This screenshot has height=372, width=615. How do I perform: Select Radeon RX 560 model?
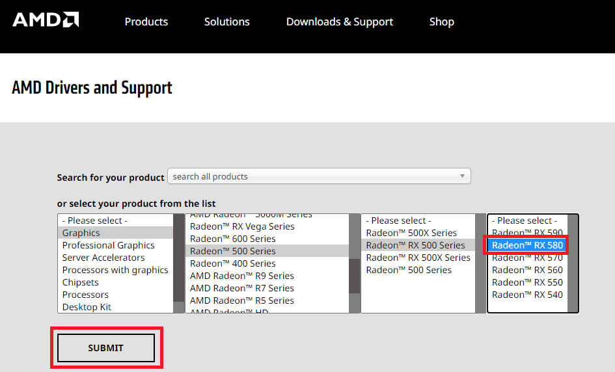[x=528, y=270]
